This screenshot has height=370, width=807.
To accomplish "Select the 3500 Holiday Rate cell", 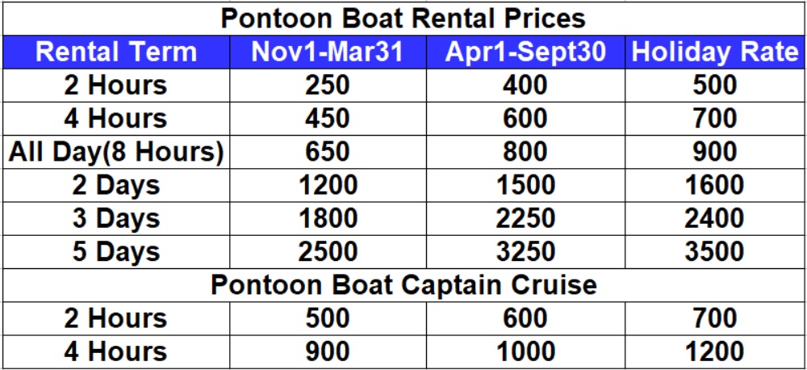I will (714, 252).
